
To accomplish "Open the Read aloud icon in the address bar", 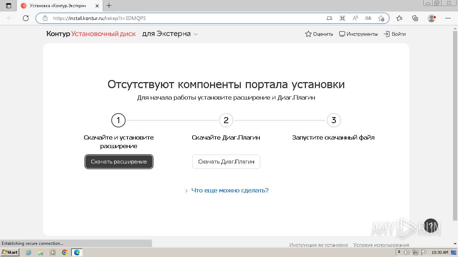I will pyautogui.click(x=355, y=18).
